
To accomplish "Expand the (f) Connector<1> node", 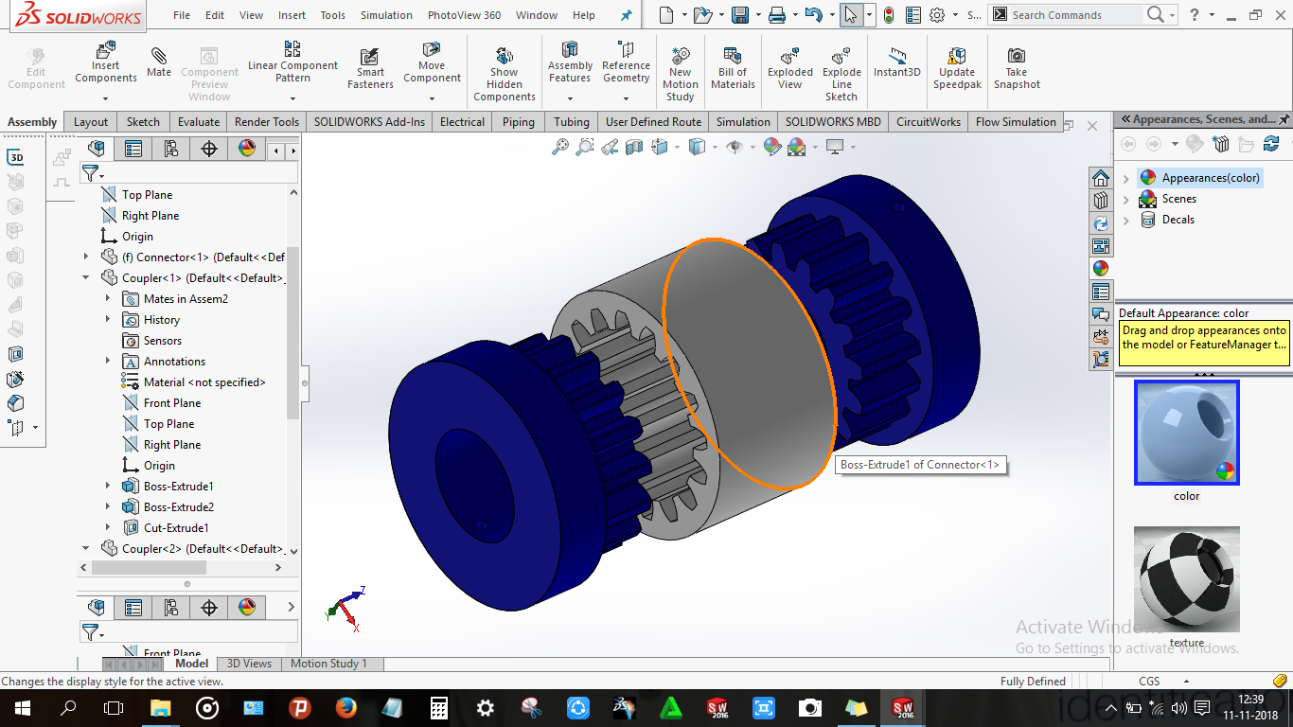I will coord(86,257).
